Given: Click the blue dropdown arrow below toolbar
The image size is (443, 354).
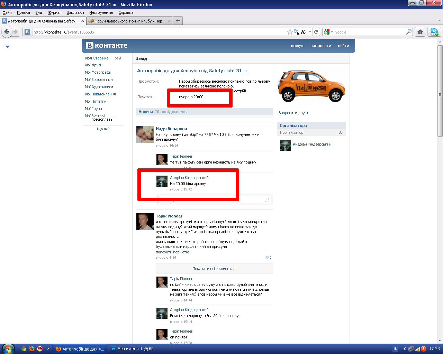Looking at the screenshot, I should tap(8, 47).
